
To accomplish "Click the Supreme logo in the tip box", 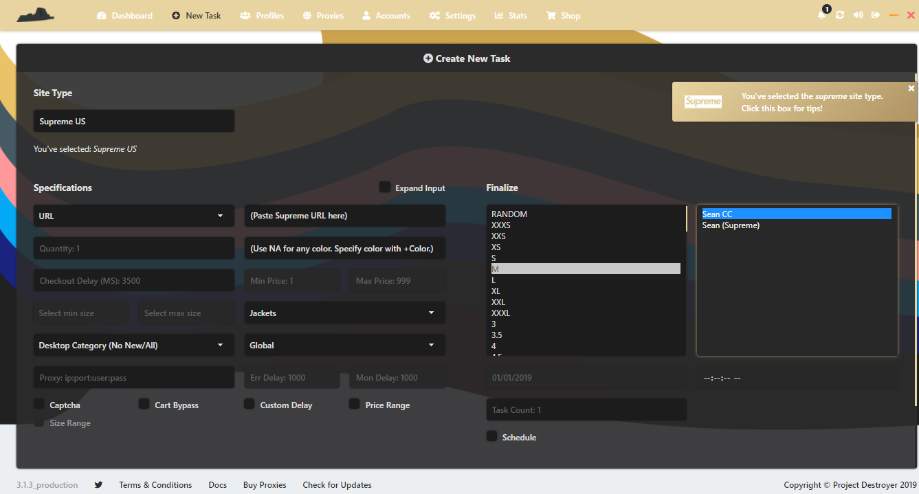I will pos(703,102).
